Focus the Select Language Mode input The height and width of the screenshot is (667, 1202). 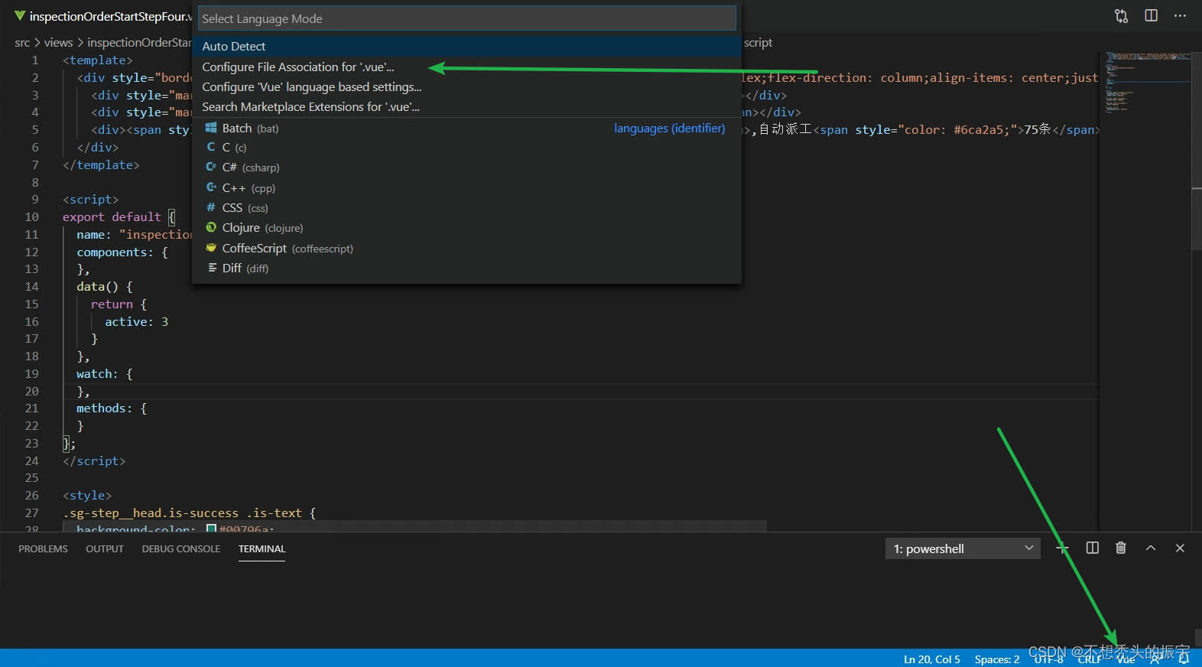point(467,18)
